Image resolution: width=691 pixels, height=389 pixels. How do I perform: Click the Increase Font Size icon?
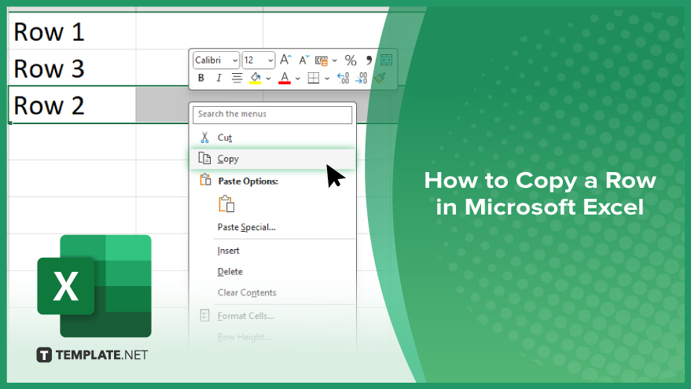pos(285,60)
